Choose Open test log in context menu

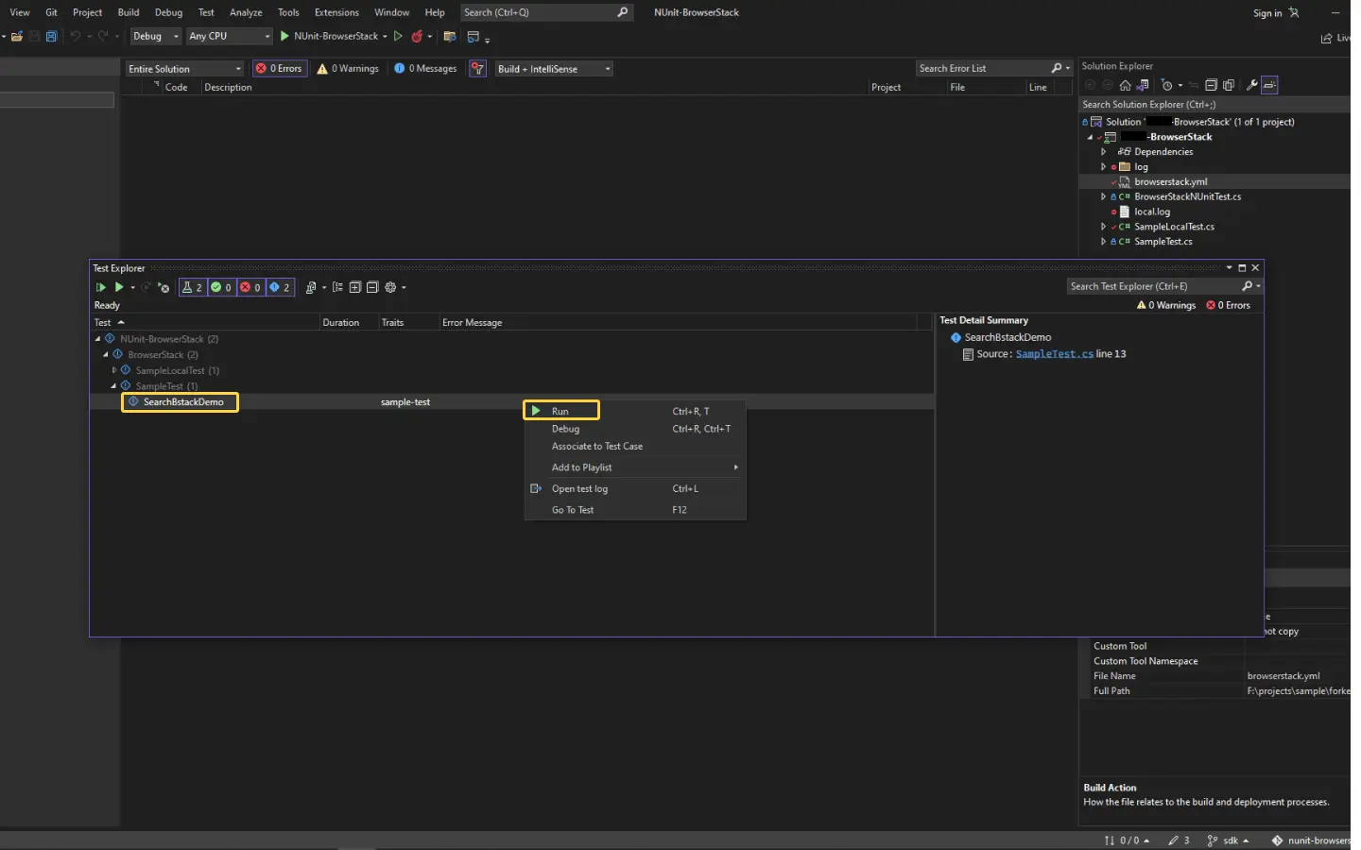[579, 489]
